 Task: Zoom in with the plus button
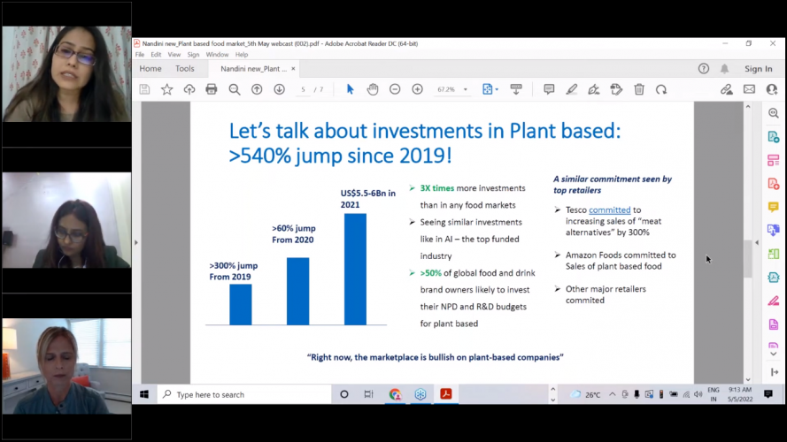(x=417, y=89)
